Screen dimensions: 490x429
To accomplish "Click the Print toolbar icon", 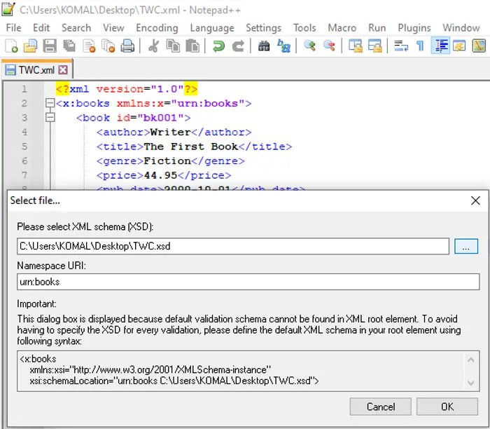I will click(127, 46).
